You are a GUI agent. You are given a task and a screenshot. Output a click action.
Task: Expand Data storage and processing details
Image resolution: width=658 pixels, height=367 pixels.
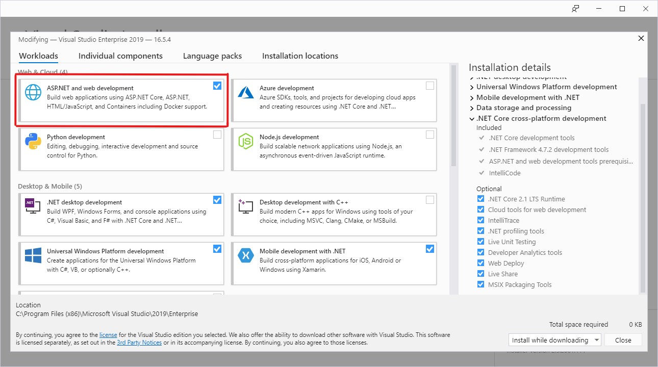click(x=472, y=108)
